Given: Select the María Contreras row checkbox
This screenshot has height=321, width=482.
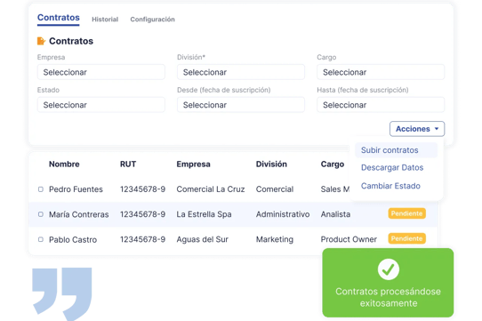Looking at the screenshot, I should click(41, 214).
